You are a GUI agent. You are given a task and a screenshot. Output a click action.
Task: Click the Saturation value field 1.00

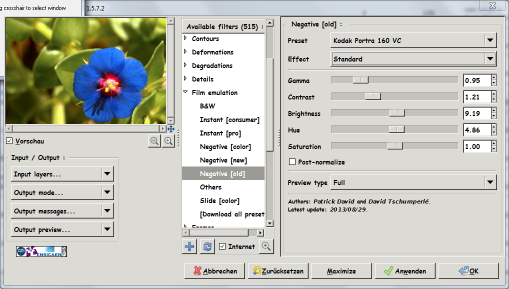pos(477,146)
